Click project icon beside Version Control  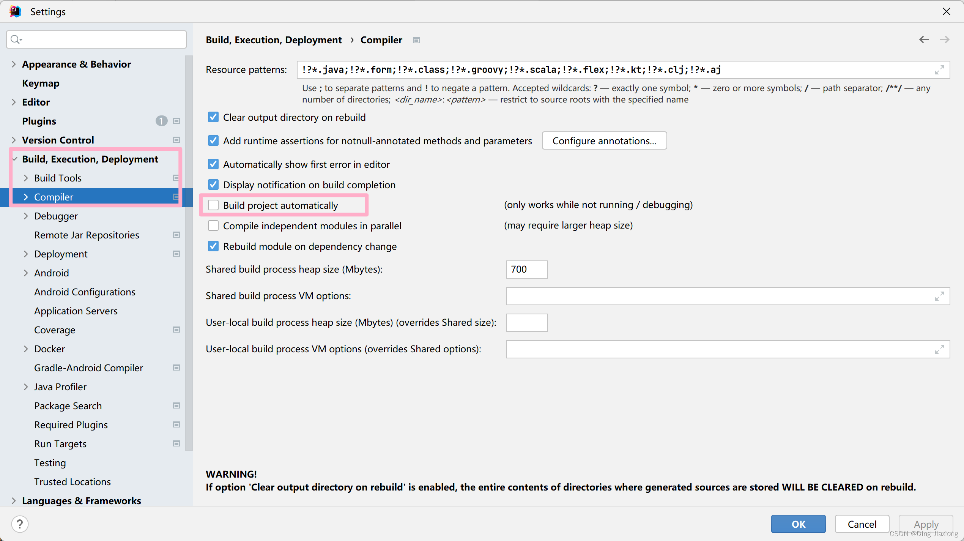pyautogui.click(x=176, y=140)
